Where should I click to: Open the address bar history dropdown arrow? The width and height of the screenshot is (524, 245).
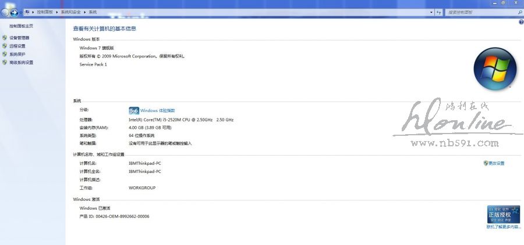pos(431,12)
